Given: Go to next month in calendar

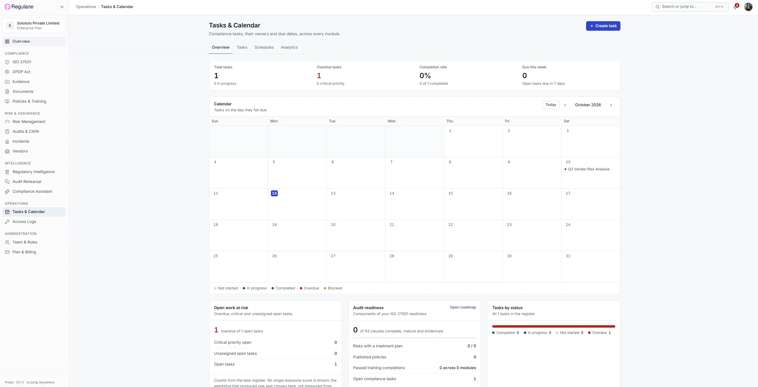Looking at the screenshot, I should pyautogui.click(x=611, y=105).
